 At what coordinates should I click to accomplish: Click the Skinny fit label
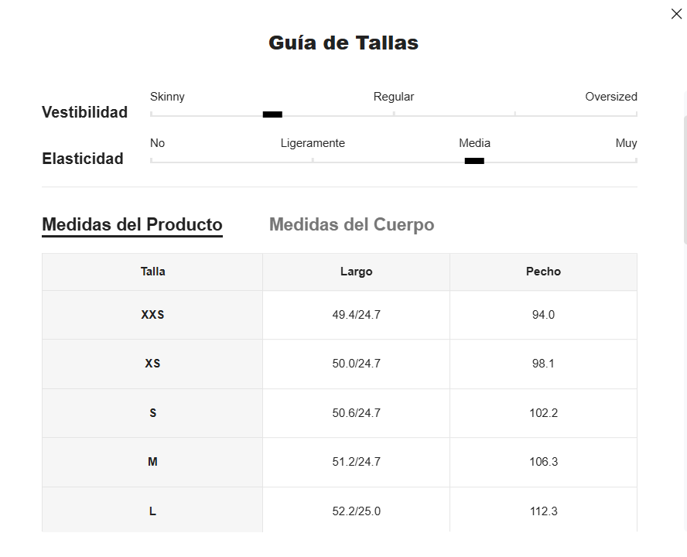tap(167, 97)
